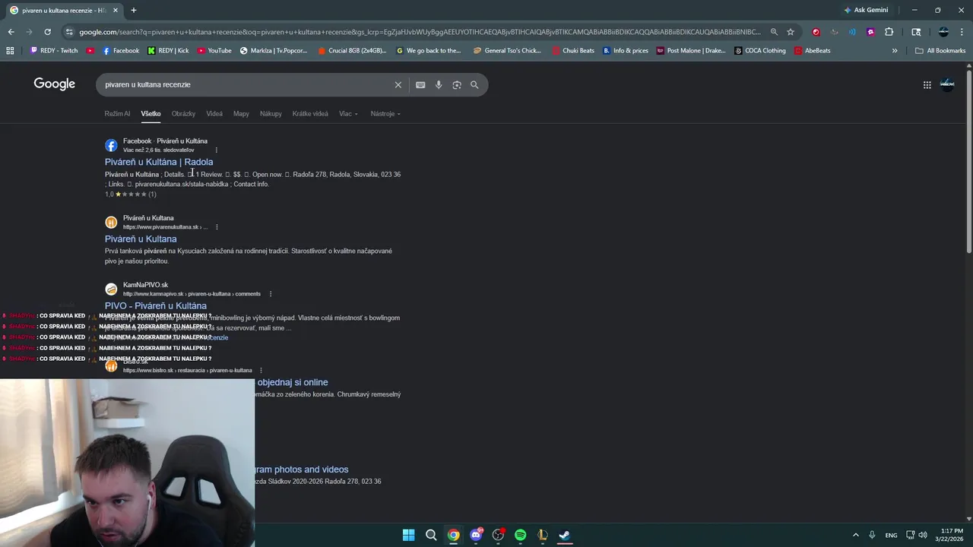Viewport: 973px width, 547px height.
Task: Open OBS Studio from the taskbar
Action: [x=498, y=535]
